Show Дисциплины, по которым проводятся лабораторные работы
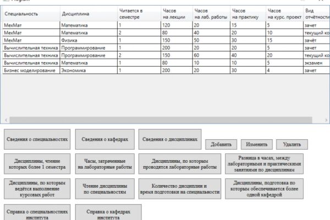Screen dimensions: 330x220 [180, 164]
